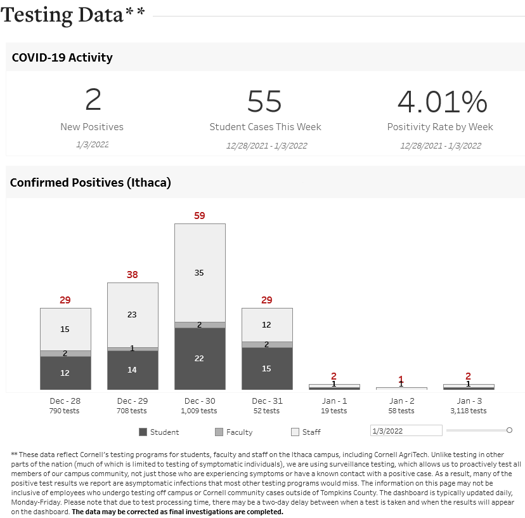This screenshot has height=518, width=525.
Task: Click the New Positives count of 2
Action: click(93, 100)
